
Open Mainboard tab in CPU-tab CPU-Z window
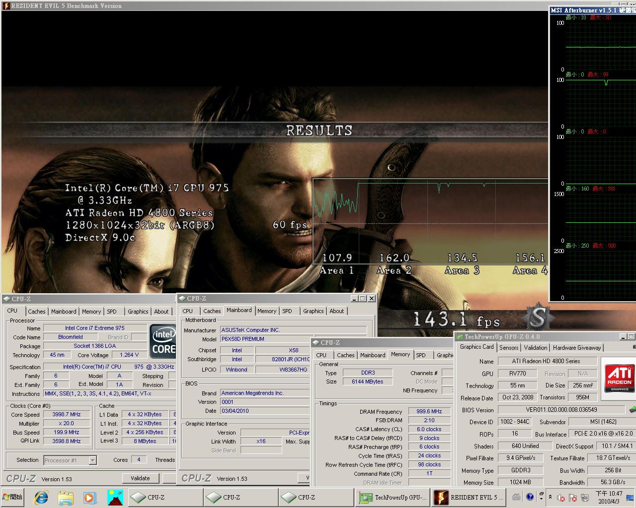click(64, 312)
